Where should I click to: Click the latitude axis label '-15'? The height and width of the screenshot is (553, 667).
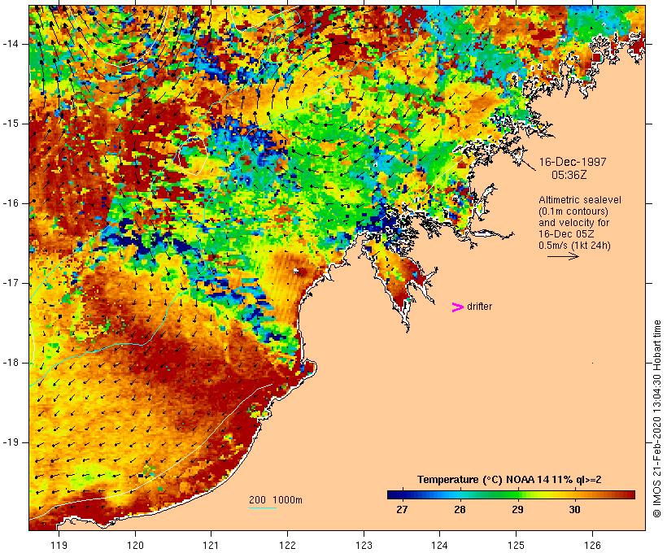(x=11, y=124)
